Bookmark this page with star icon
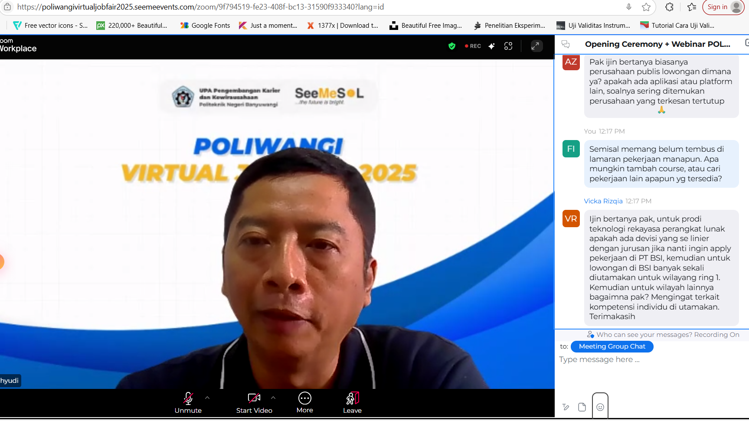749x421 pixels. pos(646,7)
